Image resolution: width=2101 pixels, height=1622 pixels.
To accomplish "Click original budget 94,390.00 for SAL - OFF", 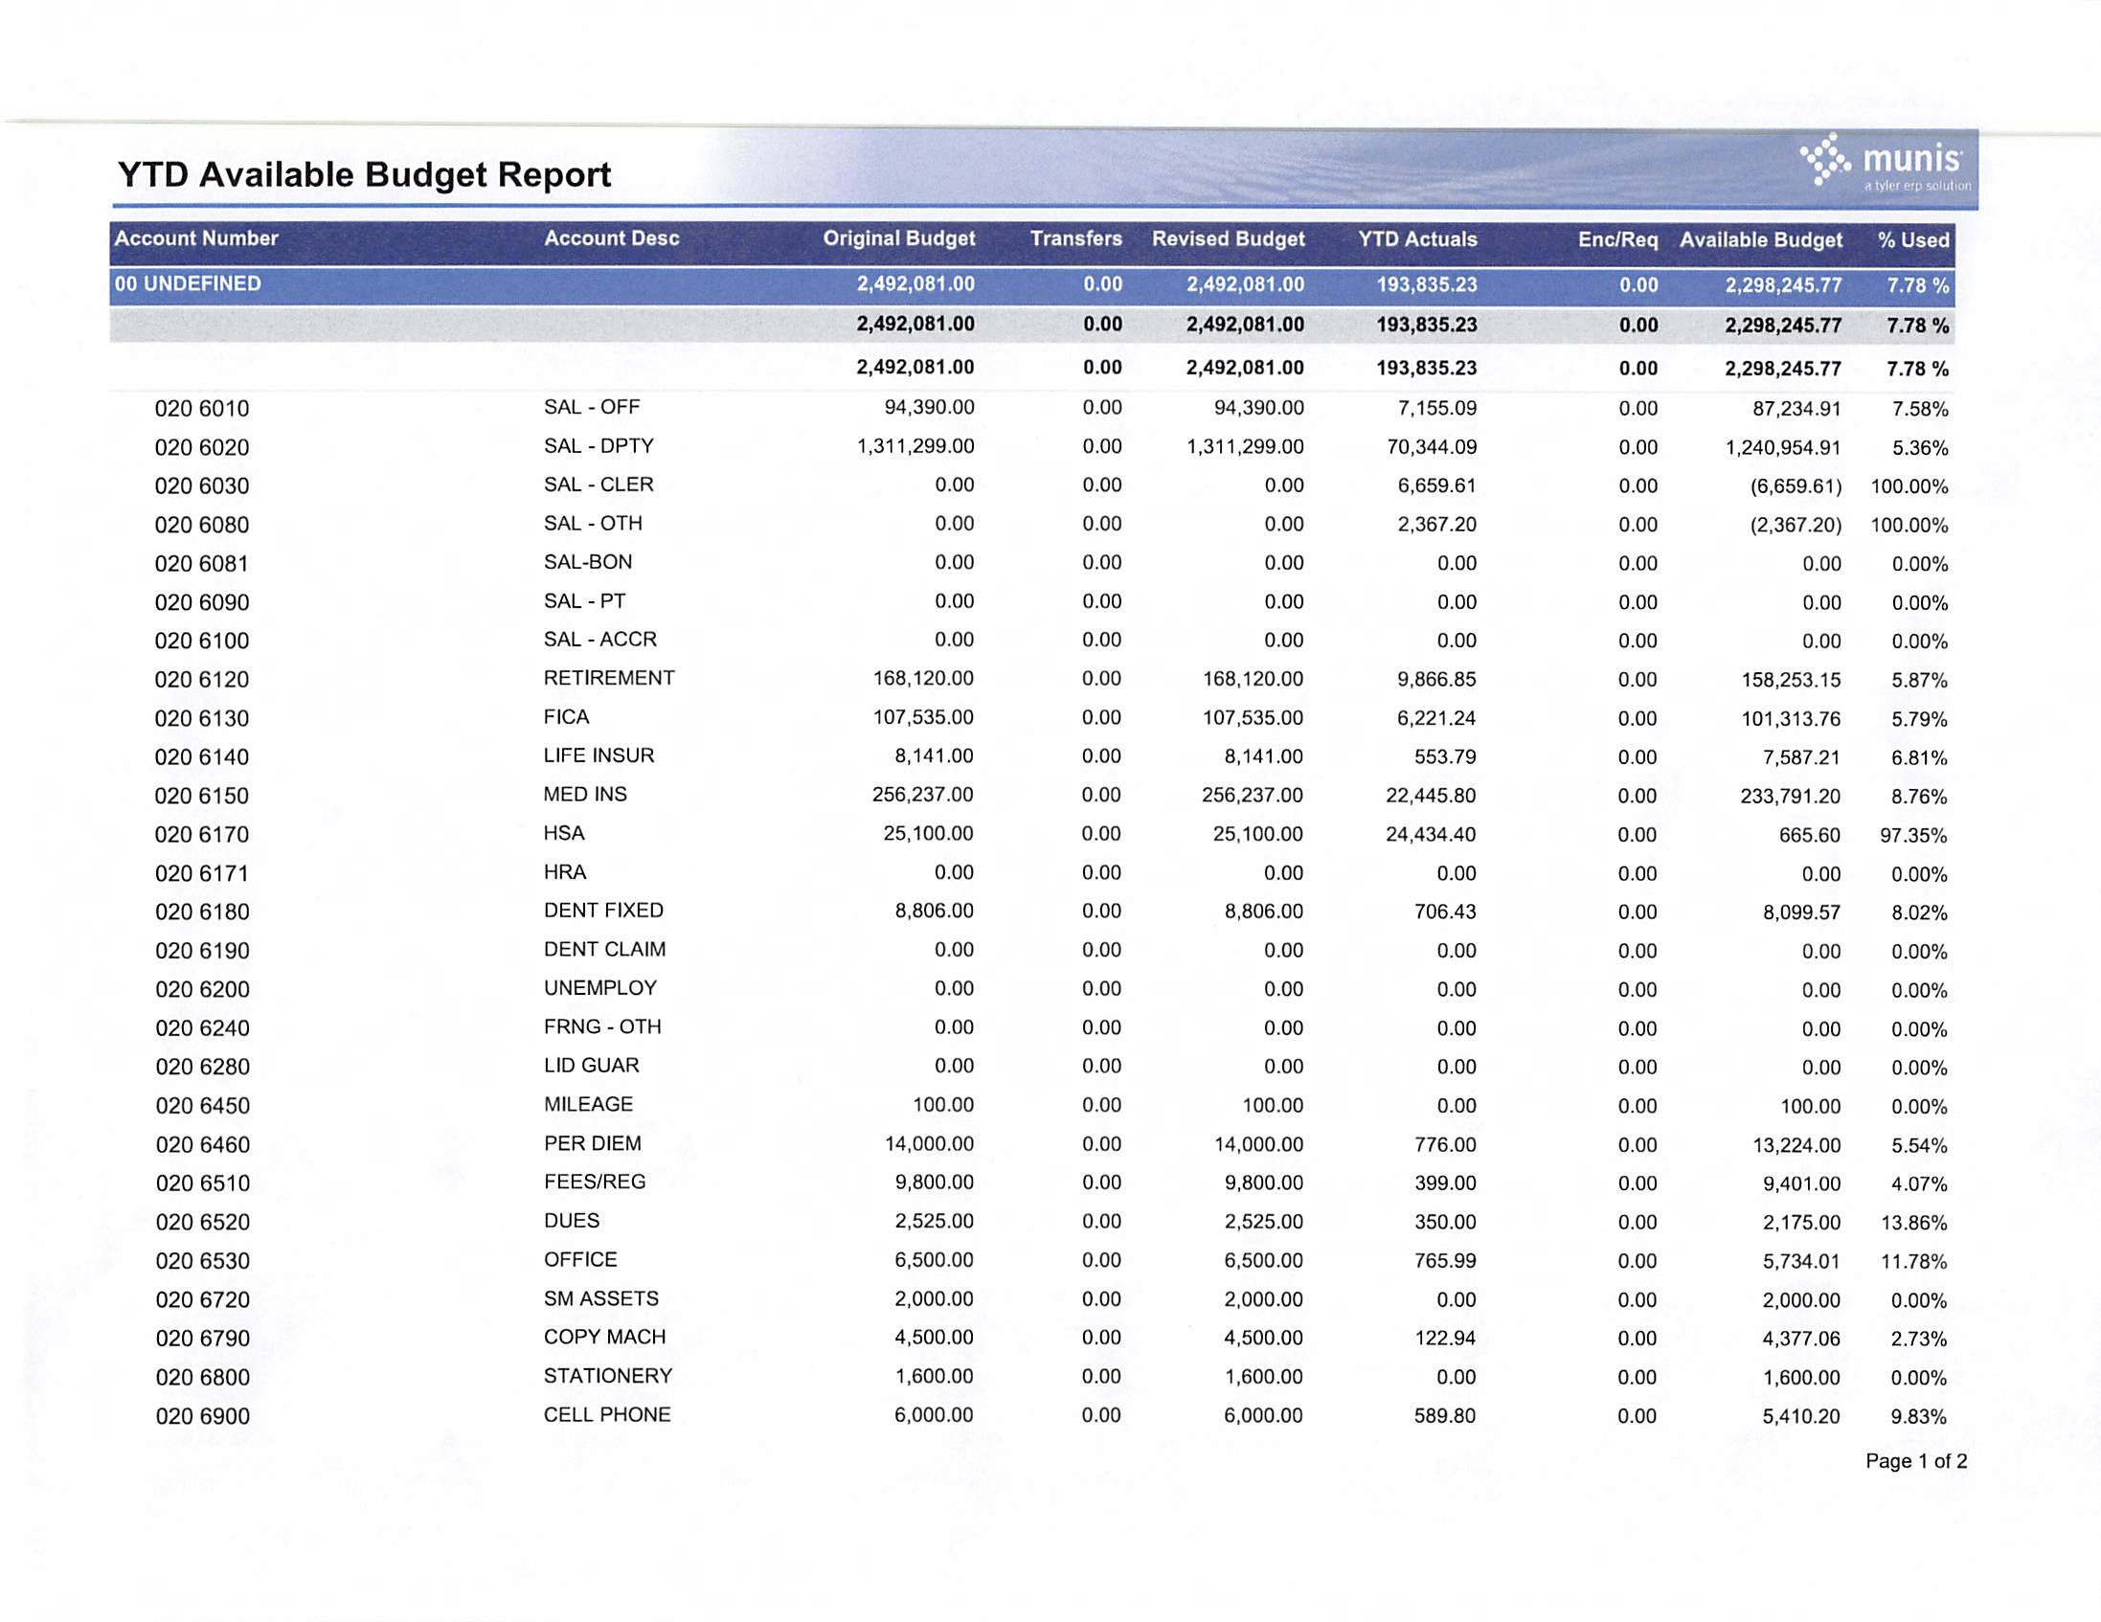I will [x=929, y=407].
